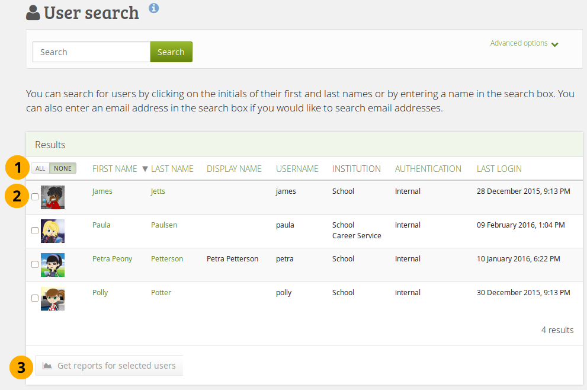Click James Jetts' profile avatar
587x390 pixels.
[53, 197]
